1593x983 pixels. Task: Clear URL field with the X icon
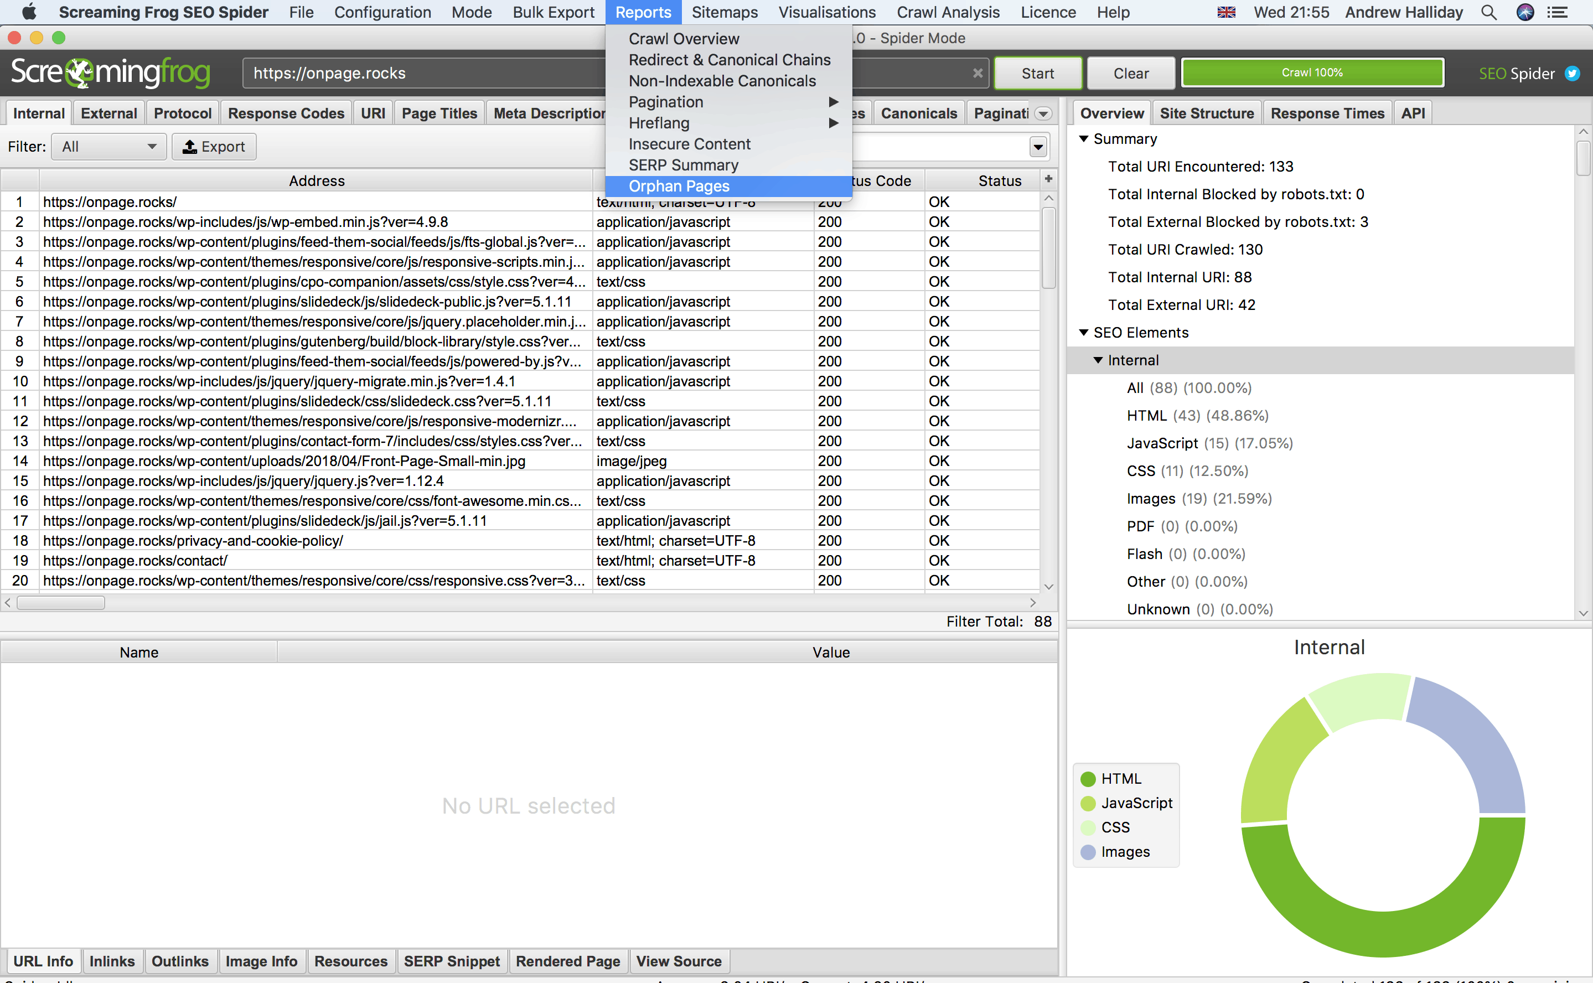pos(977,73)
